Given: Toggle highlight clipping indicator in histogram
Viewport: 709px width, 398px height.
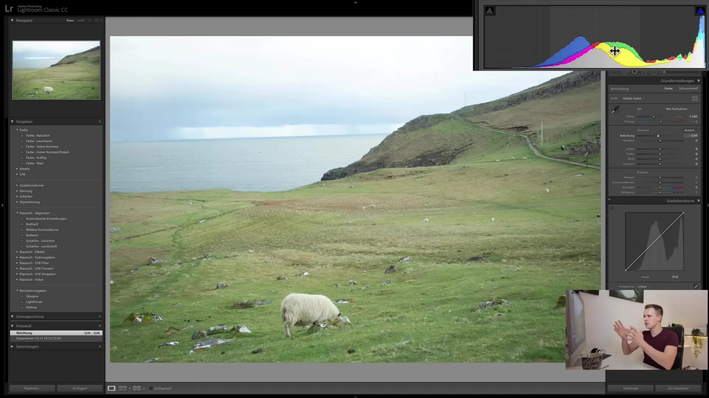Looking at the screenshot, I should [x=701, y=11].
